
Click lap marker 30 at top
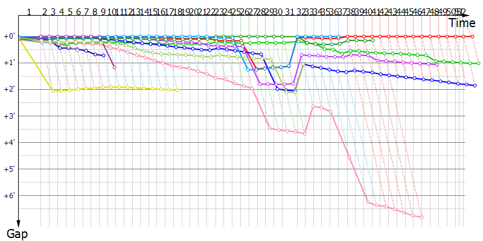coord(277,11)
